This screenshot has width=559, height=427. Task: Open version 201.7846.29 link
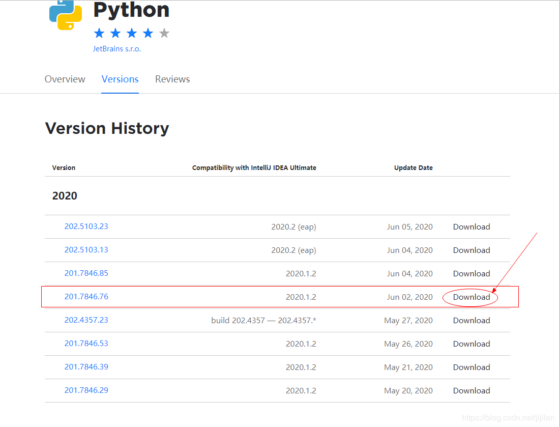(86, 390)
